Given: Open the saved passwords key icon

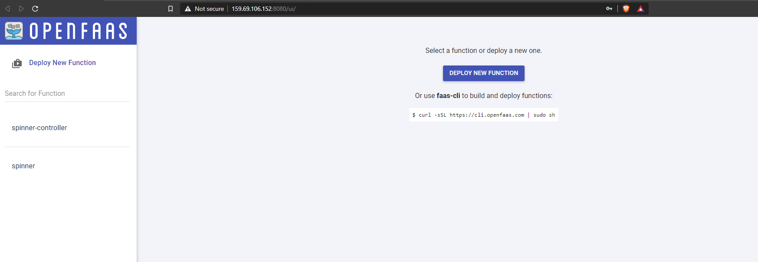Looking at the screenshot, I should (609, 9).
